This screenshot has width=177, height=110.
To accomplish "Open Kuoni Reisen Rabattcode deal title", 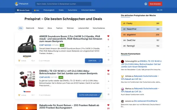I will 69,106.
